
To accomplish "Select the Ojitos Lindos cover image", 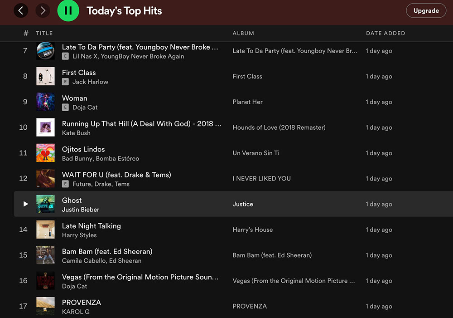I will [x=45, y=153].
